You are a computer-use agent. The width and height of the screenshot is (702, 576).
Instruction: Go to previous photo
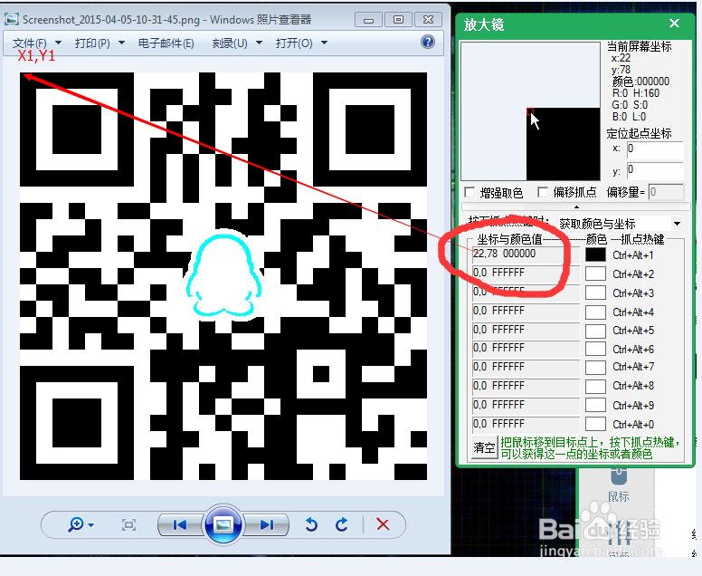179,524
